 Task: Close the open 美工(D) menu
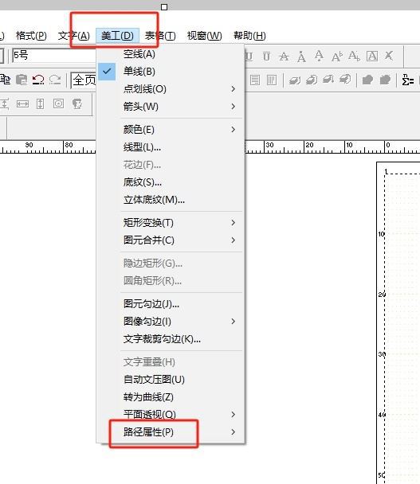117,36
